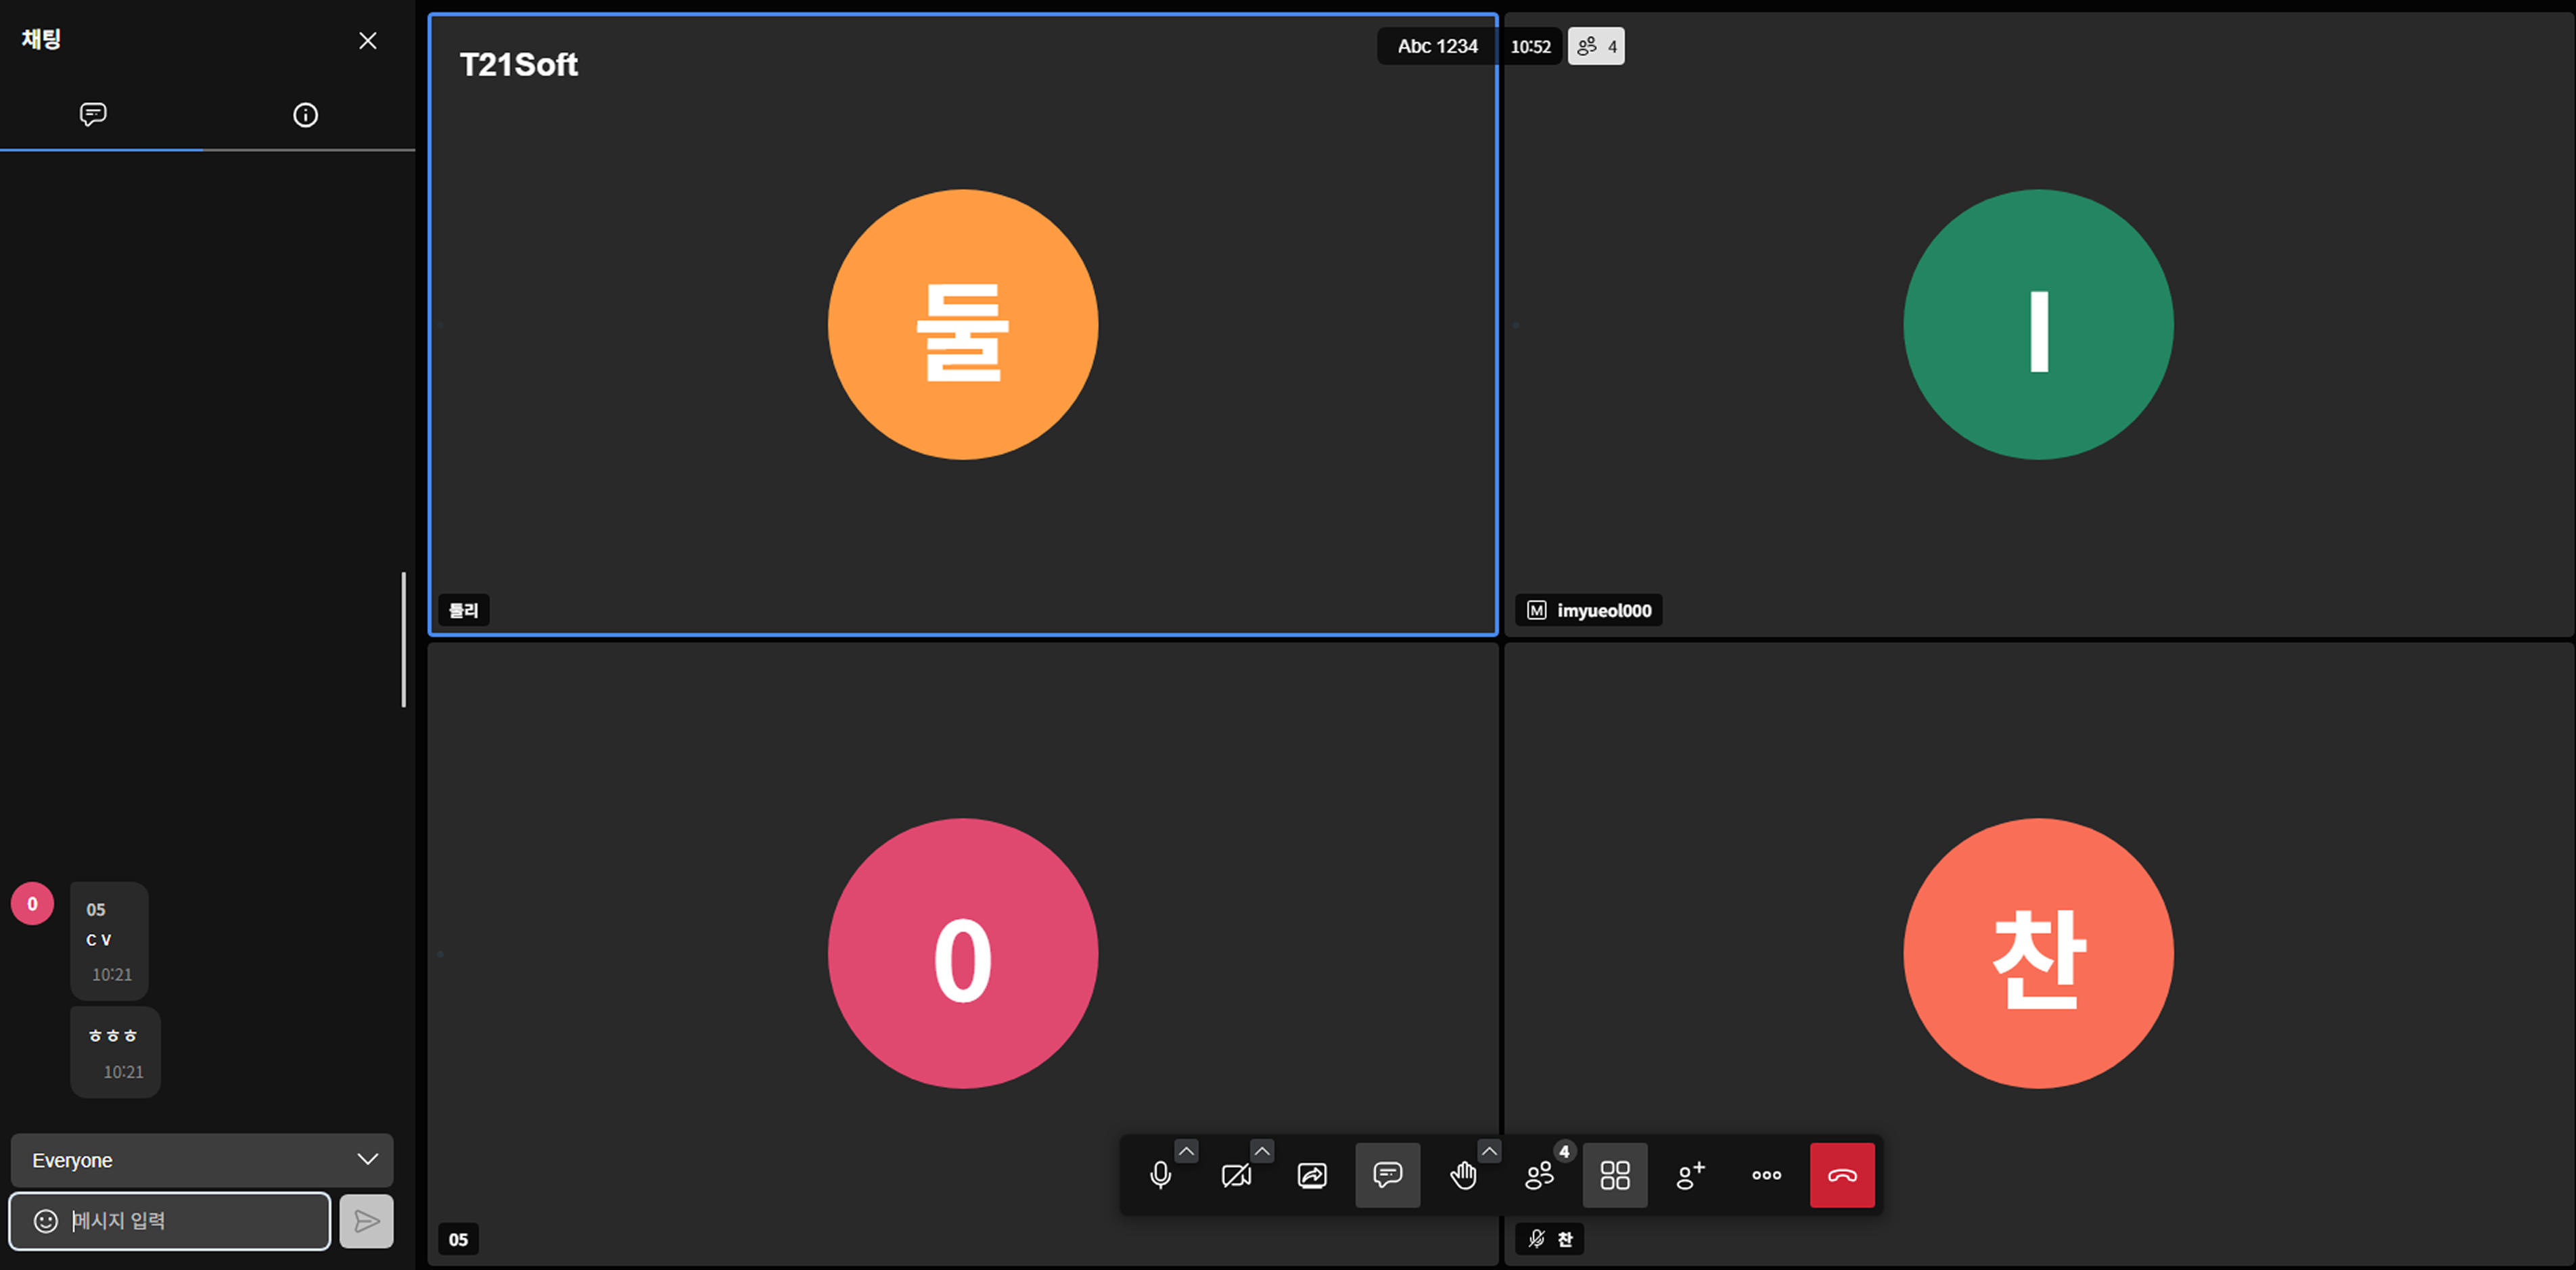Raise your hand
The height and width of the screenshot is (1270, 2576).
pyautogui.click(x=1463, y=1175)
